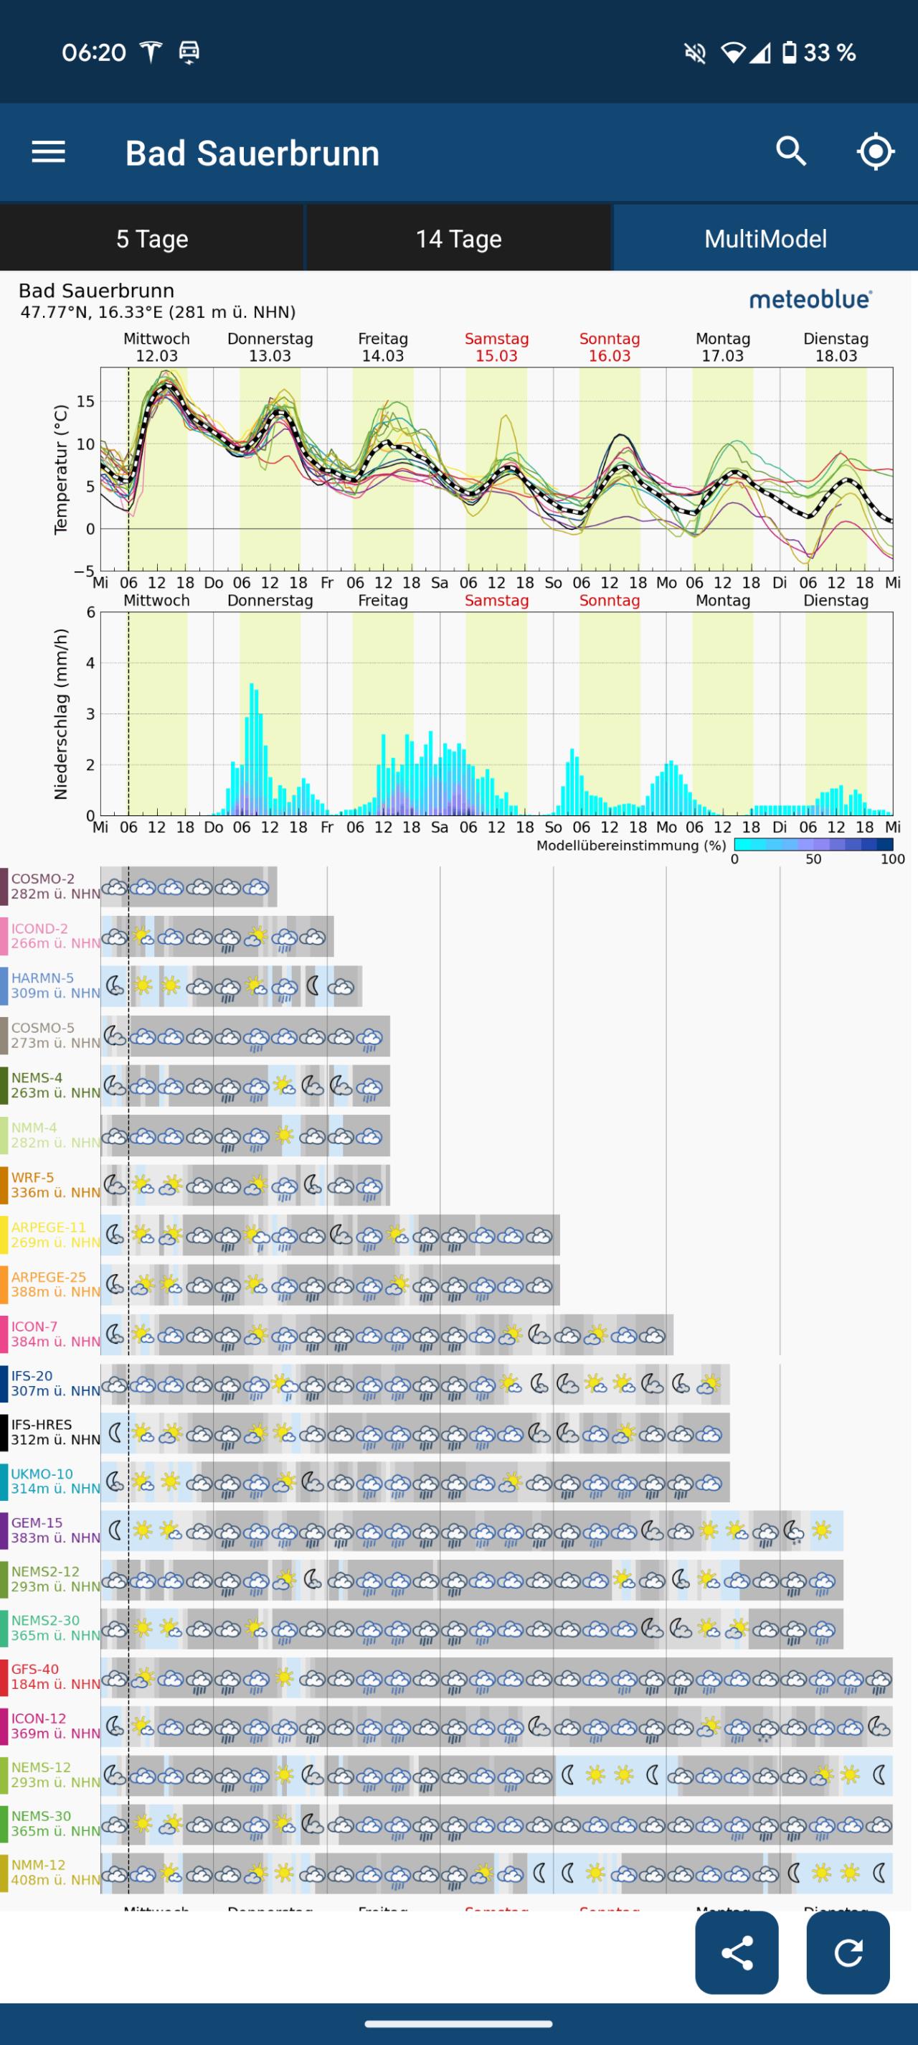Tap the Modellübereinstimmung color scale bar
Screen dimensions: 918x2045
813,845
